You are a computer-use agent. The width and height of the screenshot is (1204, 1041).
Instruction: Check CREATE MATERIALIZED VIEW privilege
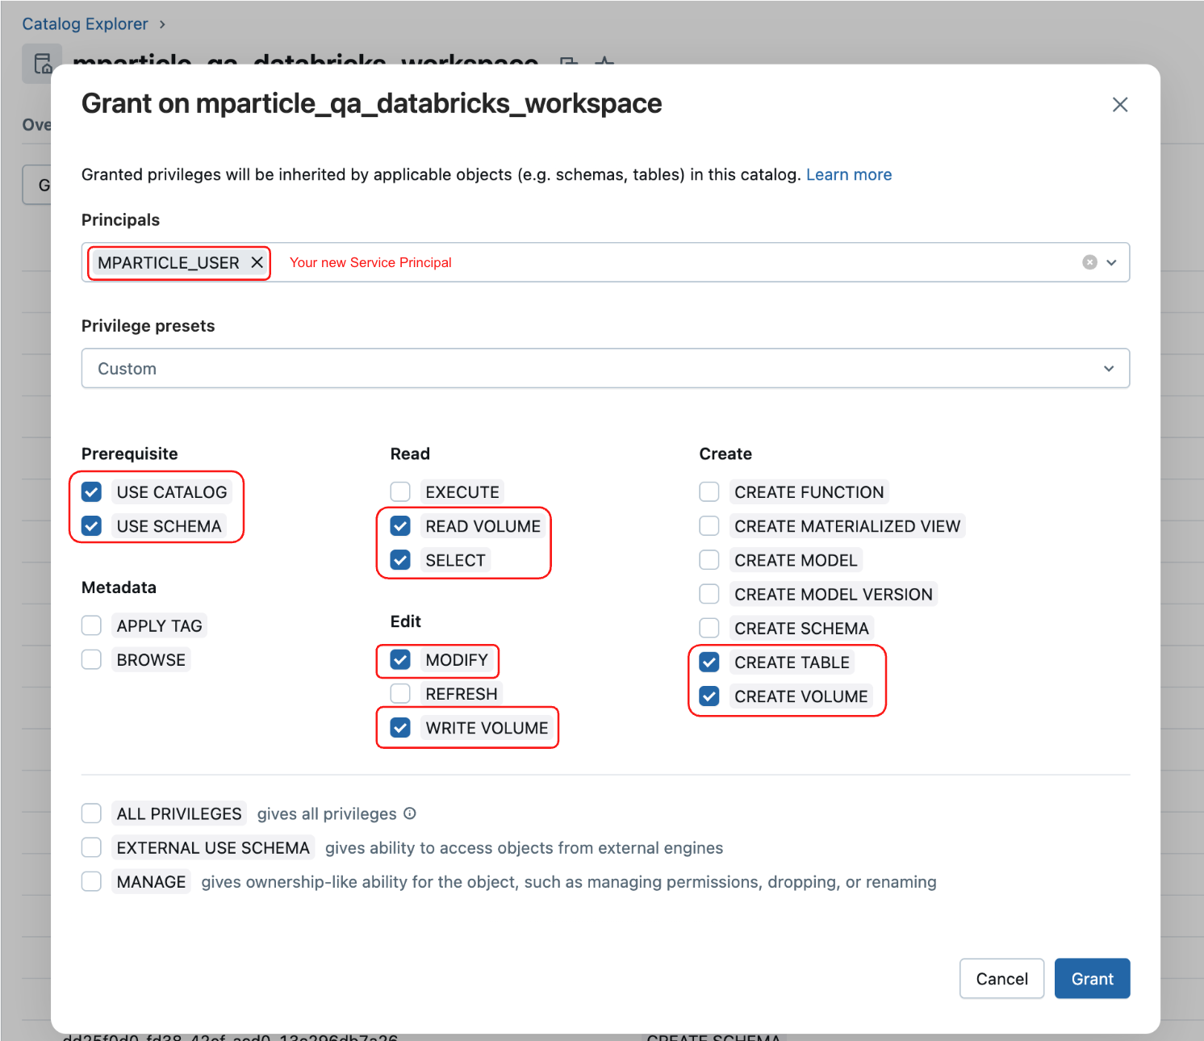coord(709,526)
